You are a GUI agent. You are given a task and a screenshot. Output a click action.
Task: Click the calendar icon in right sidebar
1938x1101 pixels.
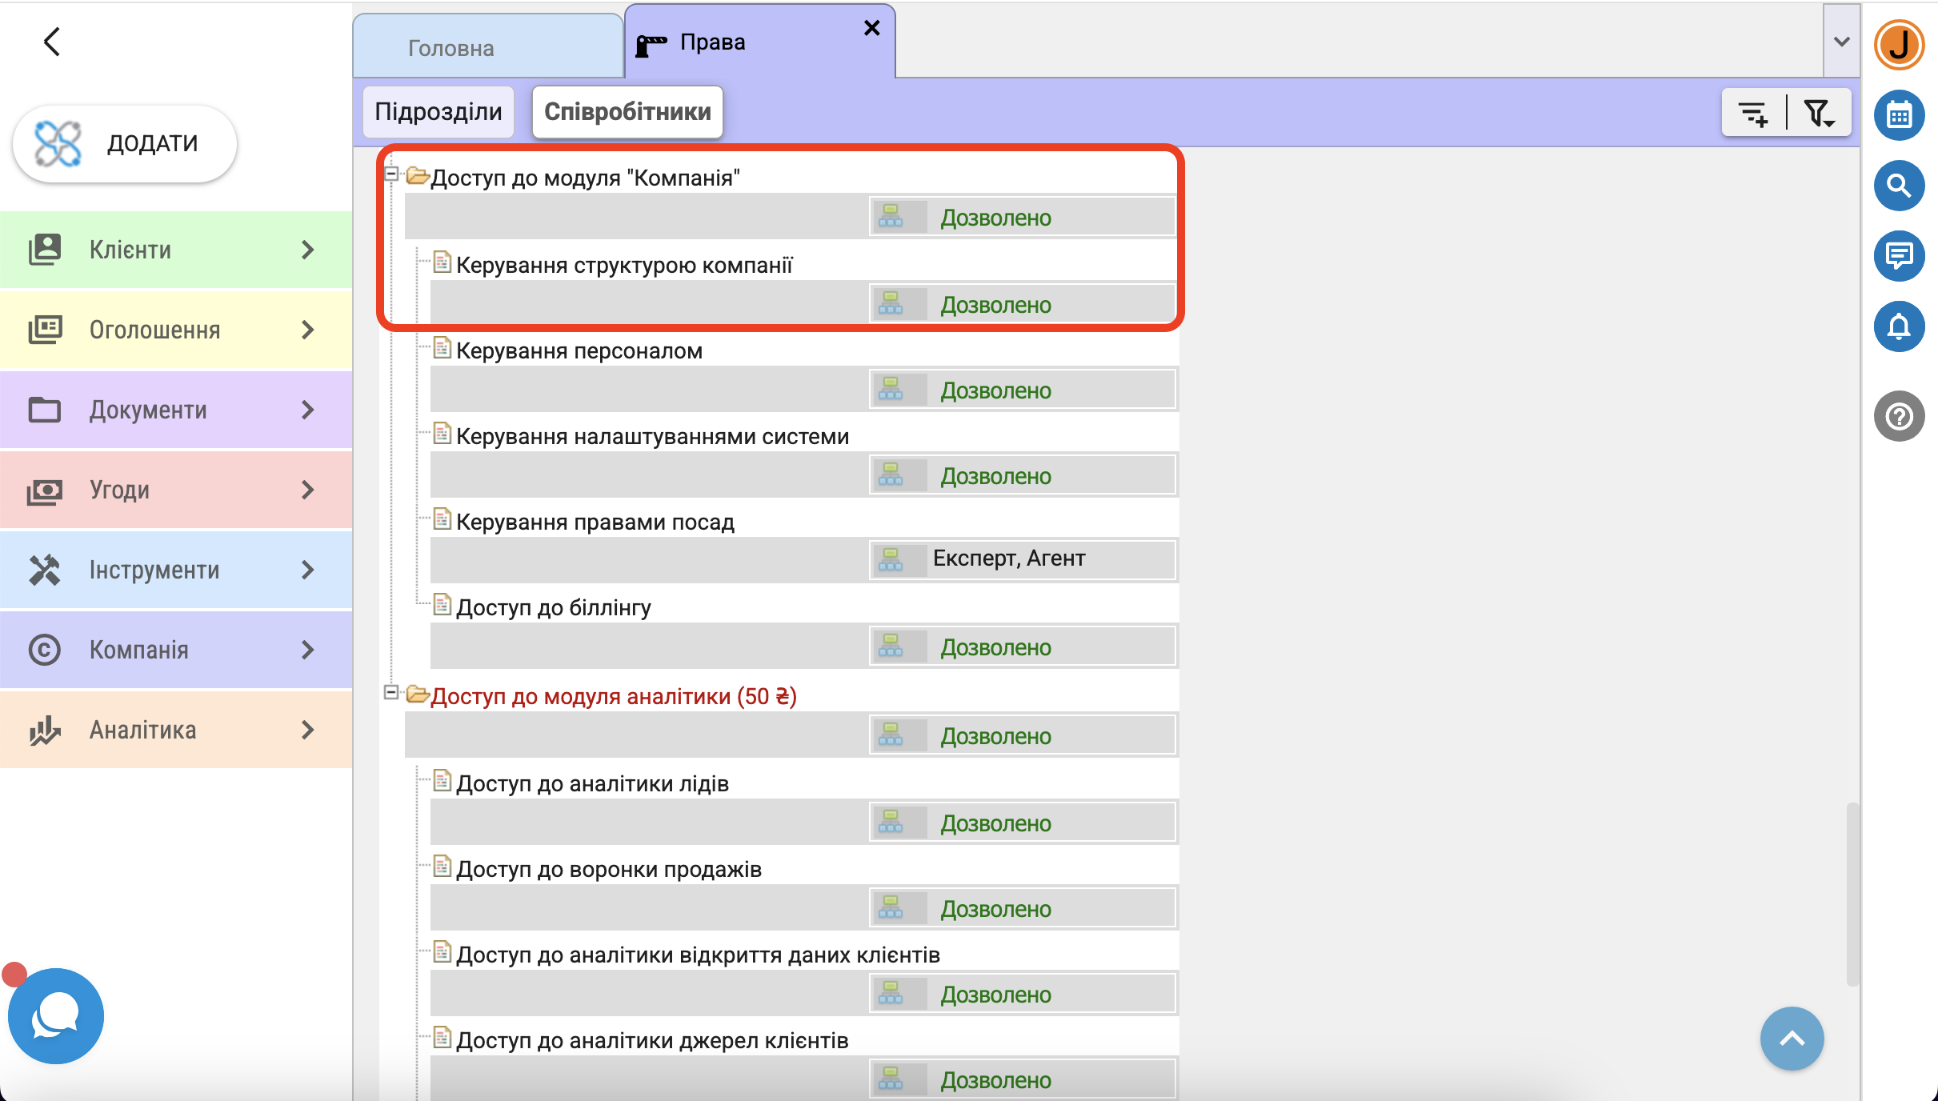pos(1898,116)
